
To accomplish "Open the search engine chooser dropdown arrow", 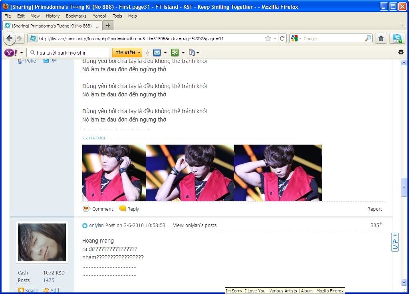I will click(x=300, y=39).
